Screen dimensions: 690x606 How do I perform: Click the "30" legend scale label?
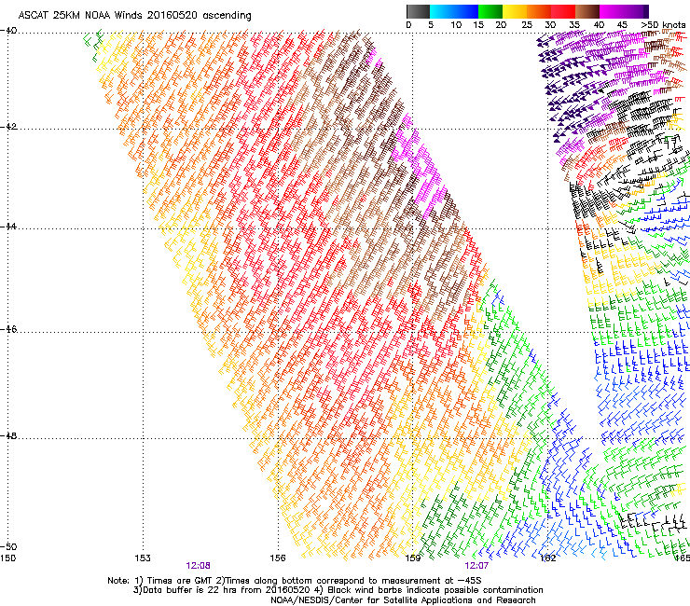pos(550,25)
